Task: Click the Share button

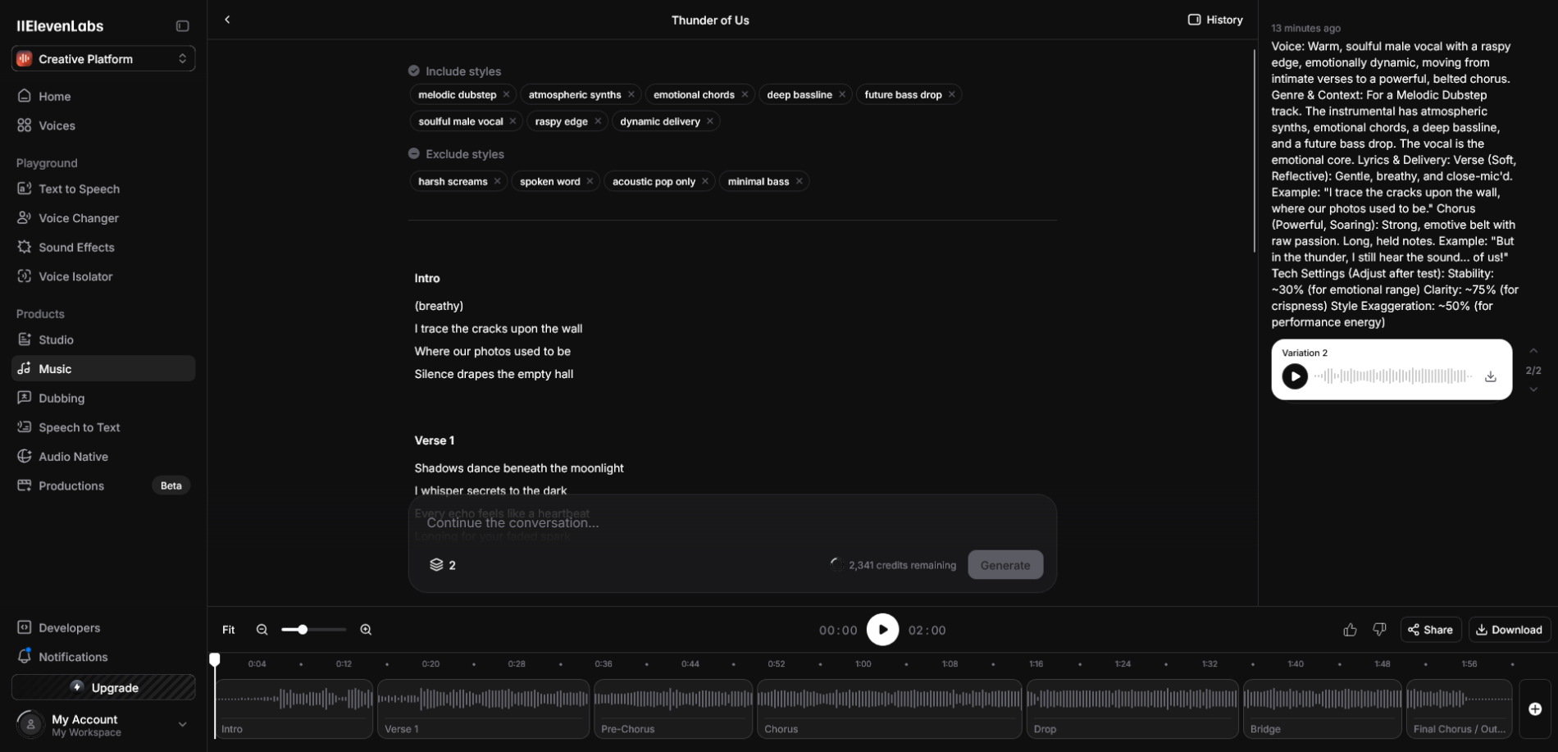Action: coord(1430,630)
